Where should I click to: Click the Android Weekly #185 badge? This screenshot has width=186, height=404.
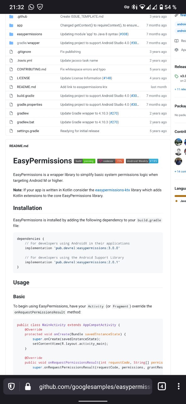[x=142, y=161]
